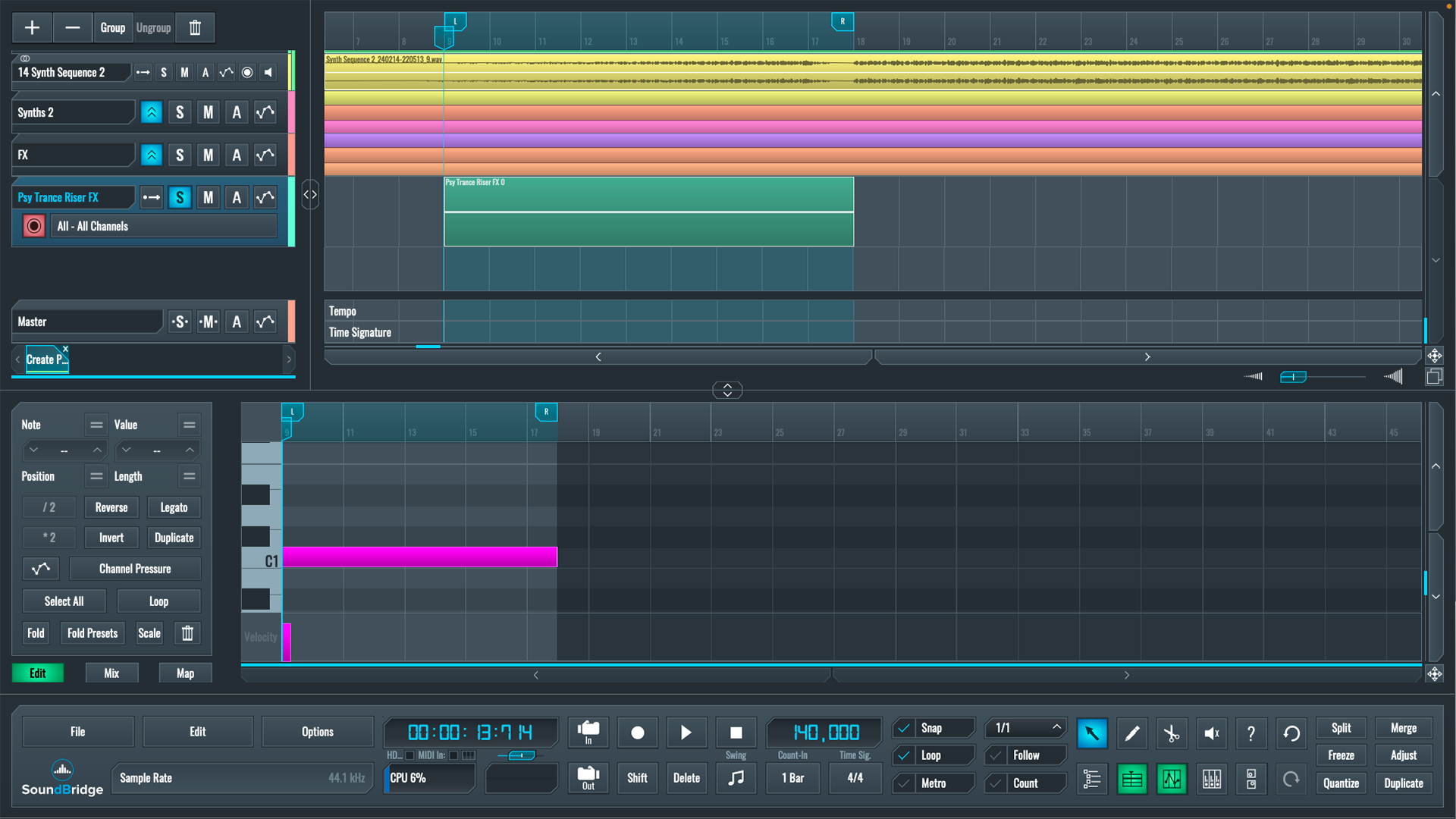
Task: Adjust the small slider under time display
Action: tap(521, 755)
